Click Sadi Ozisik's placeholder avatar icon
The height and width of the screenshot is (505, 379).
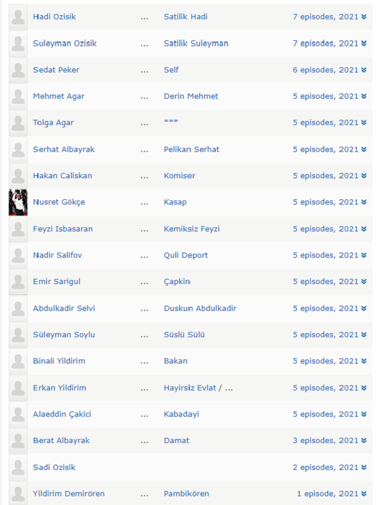tap(18, 468)
